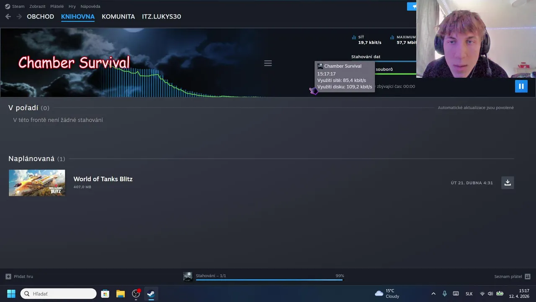Open Microsoft Store from the taskbar
This screenshot has height=302, width=536.
click(x=105, y=294)
